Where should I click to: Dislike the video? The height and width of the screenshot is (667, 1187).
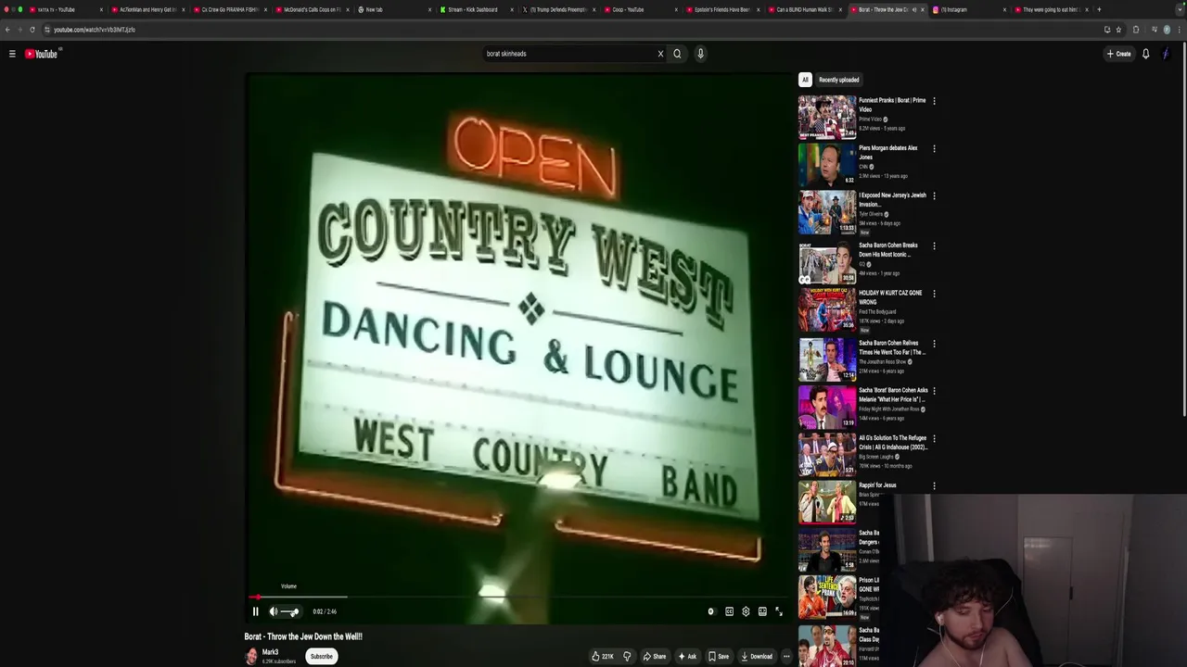(627, 656)
